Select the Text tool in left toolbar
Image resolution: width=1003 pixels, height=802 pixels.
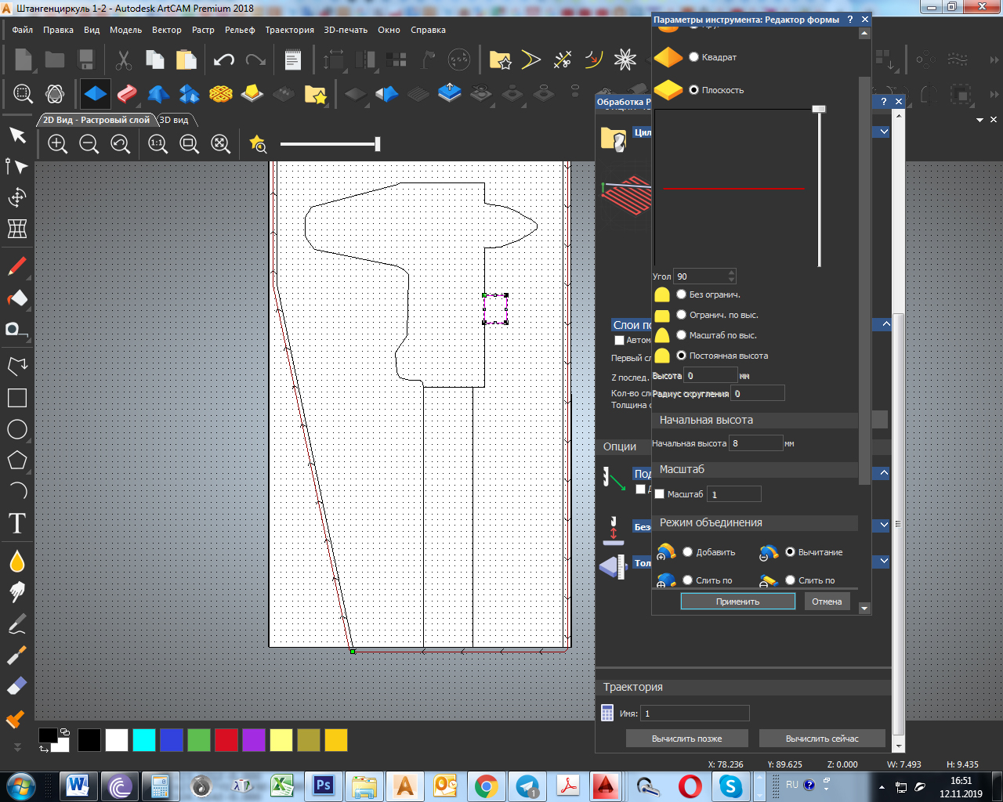click(x=17, y=523)
